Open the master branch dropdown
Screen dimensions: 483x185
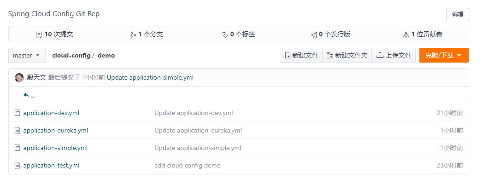[x=27, y=55]
